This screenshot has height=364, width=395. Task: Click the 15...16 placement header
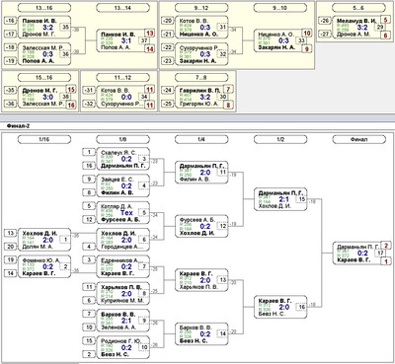[x=44, y=78]
